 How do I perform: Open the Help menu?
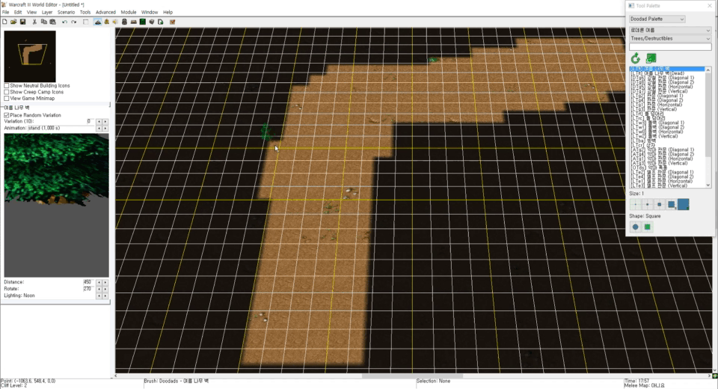coord(168,13)
